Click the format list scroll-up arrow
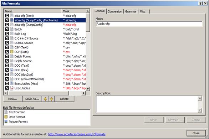This screenshot has width=209, height=139. tap(88, 11)
